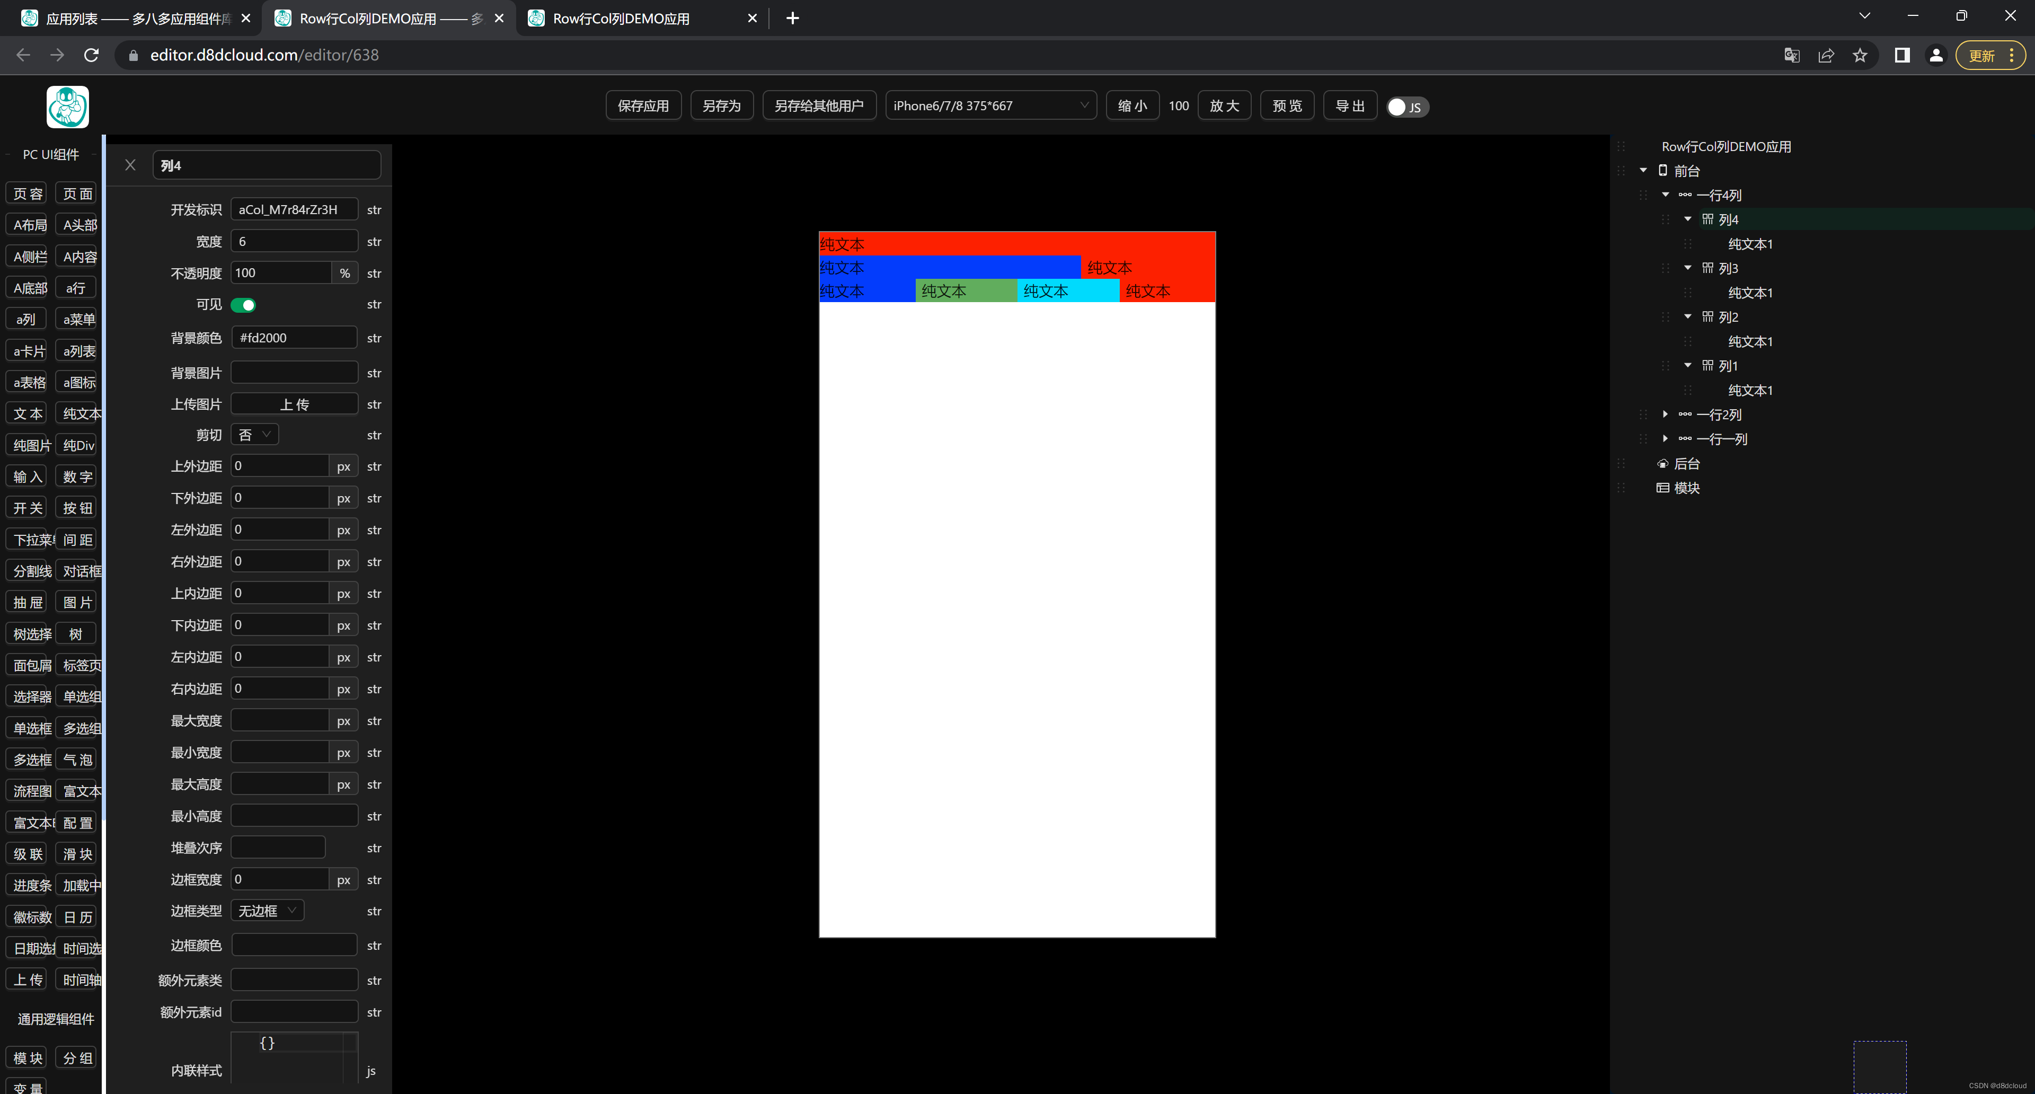
Task: Click the 预览 preview button
Action: click(x=1286, y=106)
